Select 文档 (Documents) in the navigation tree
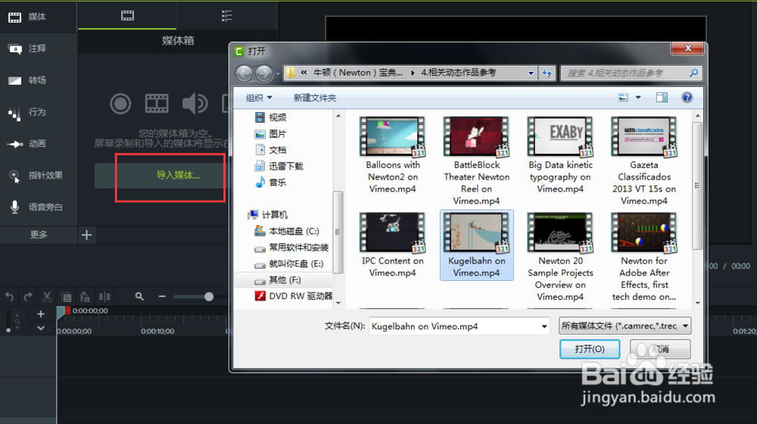Screen dimensions: 757x424 pyautogui.click(x=270, y=150)
